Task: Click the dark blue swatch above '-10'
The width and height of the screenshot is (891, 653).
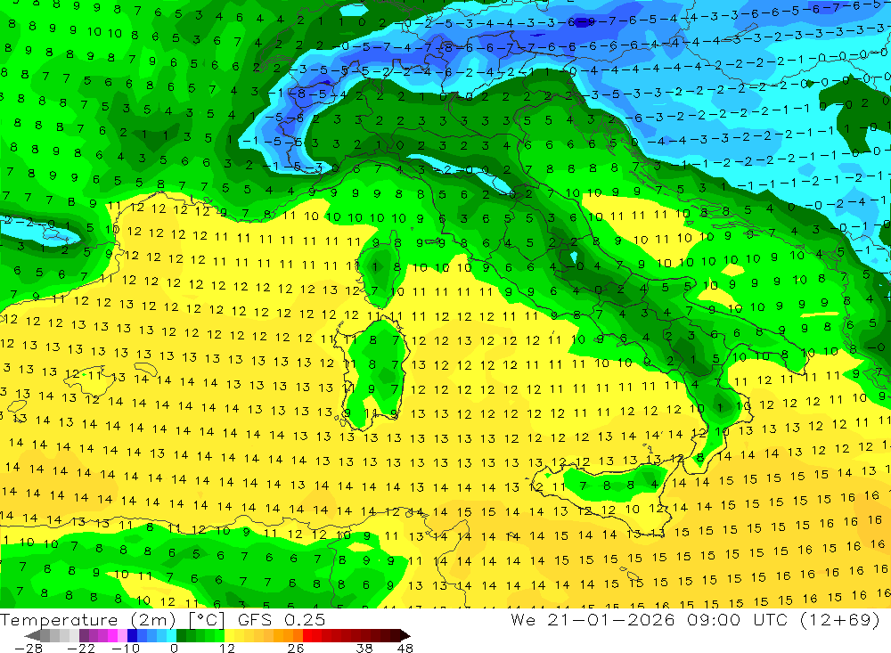Action: click(133, 635)
